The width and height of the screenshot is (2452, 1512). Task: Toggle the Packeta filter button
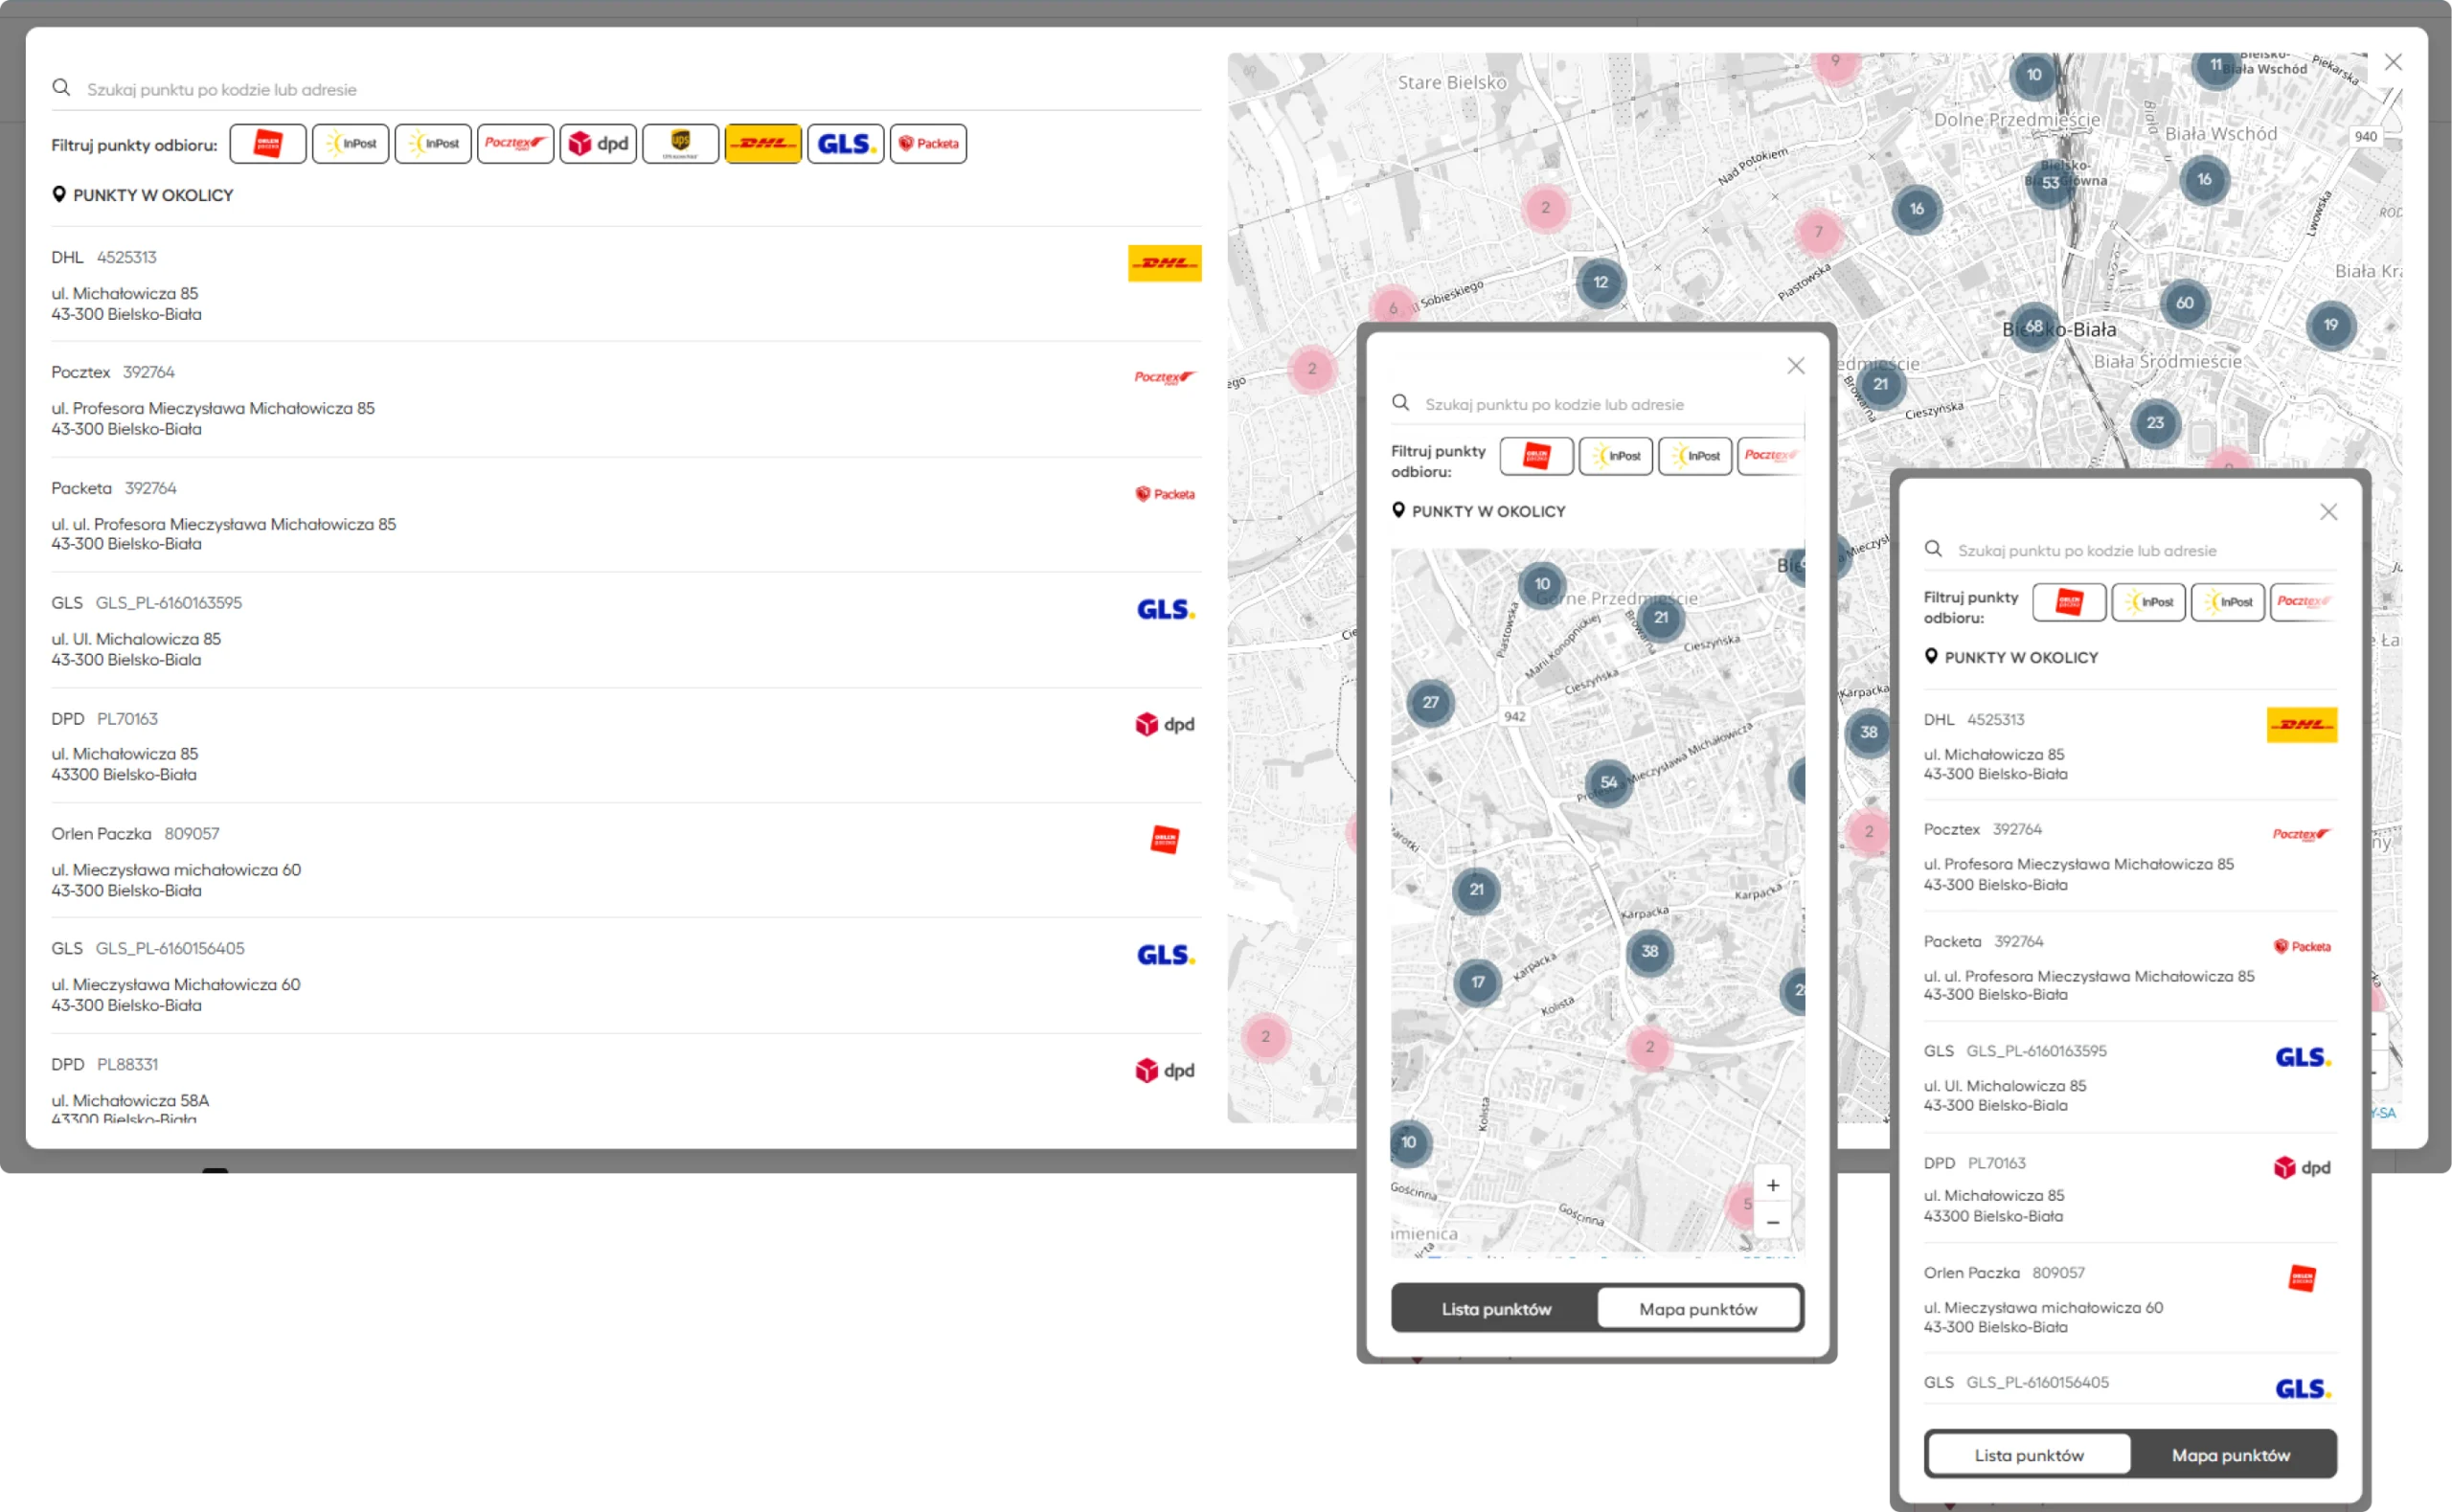928,144
